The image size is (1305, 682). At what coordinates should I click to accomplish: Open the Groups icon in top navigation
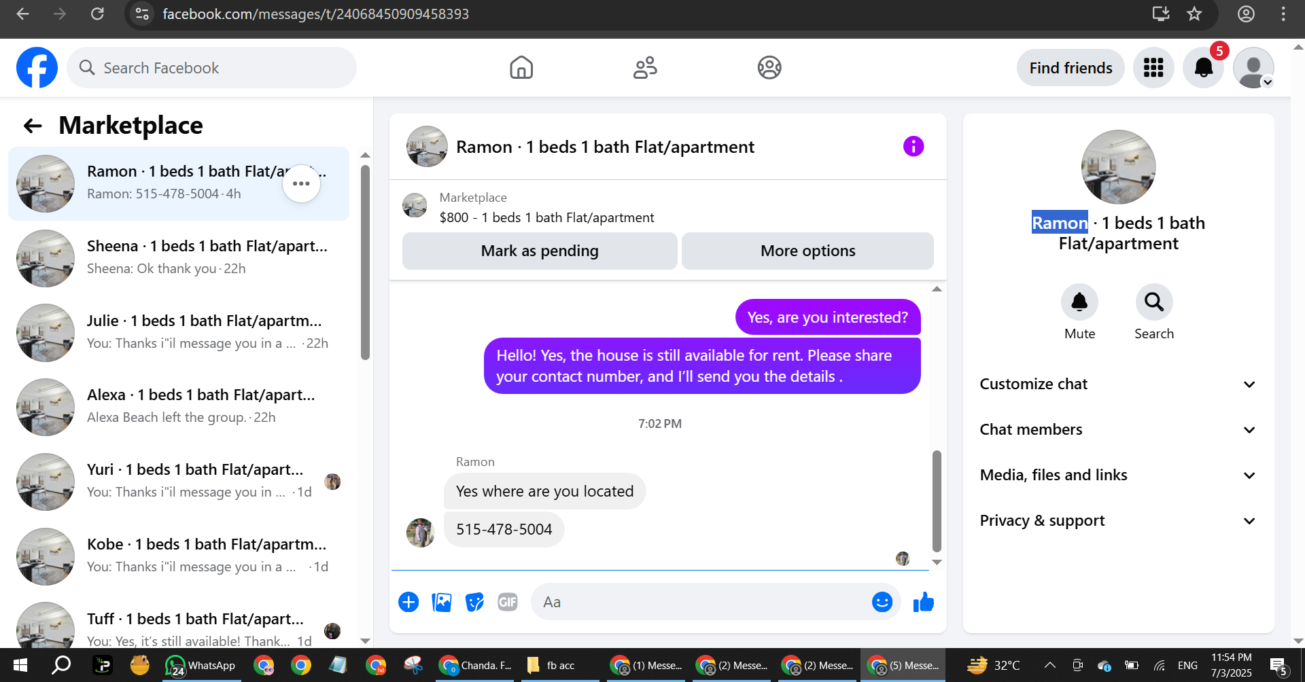(x=769, y=67)
